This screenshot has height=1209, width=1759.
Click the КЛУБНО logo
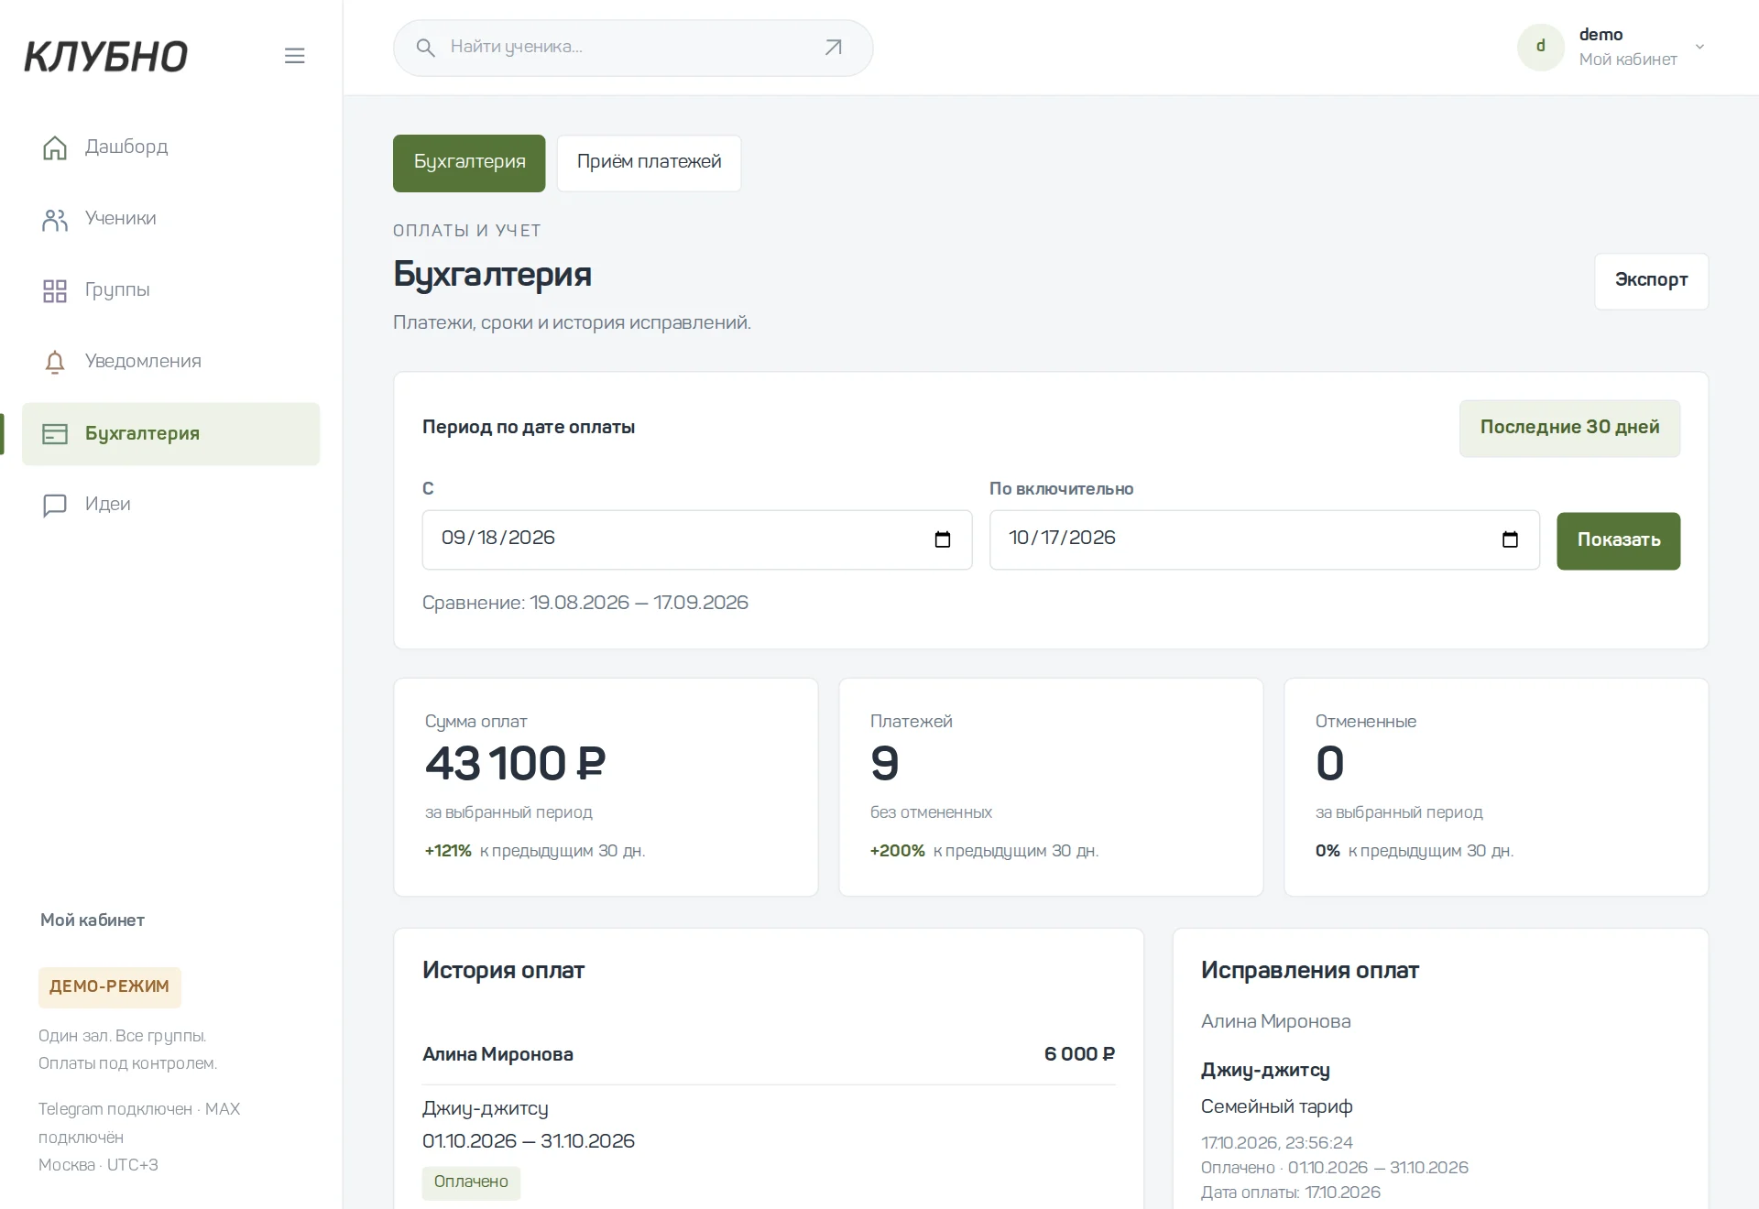coord(106,57)
